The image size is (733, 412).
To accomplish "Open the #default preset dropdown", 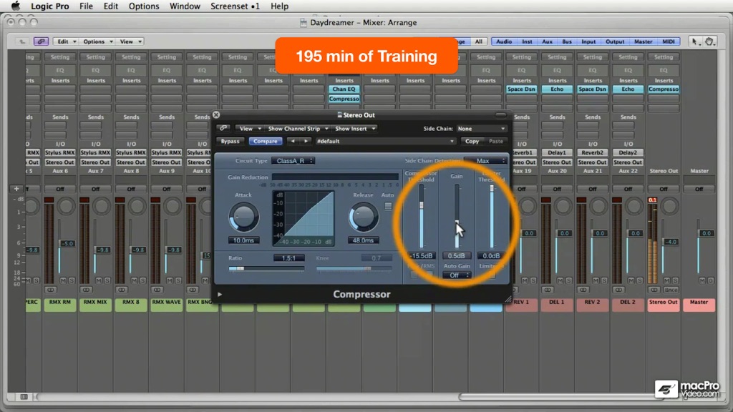I will [385, 141].
